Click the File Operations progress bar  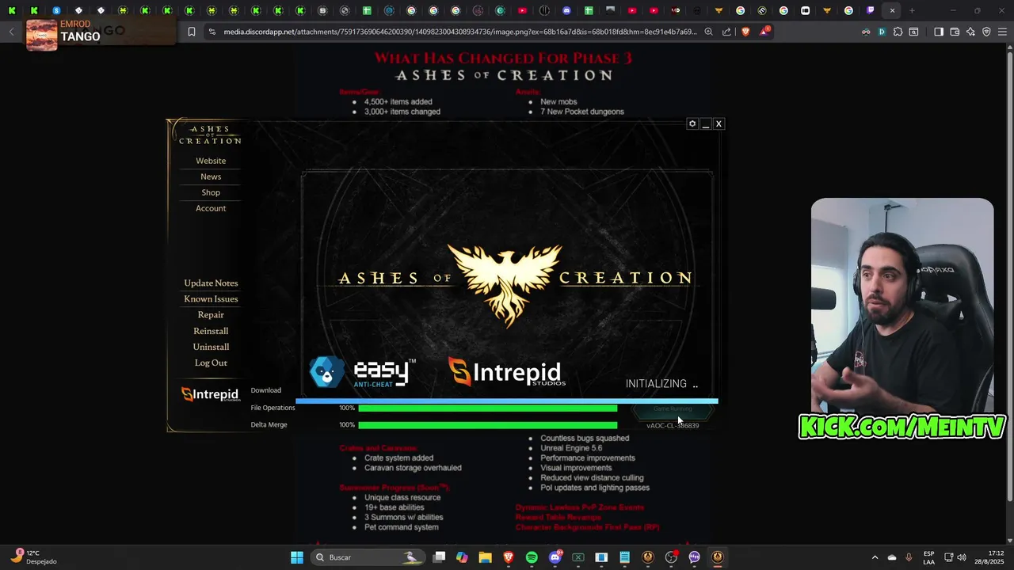pos(487,408)
